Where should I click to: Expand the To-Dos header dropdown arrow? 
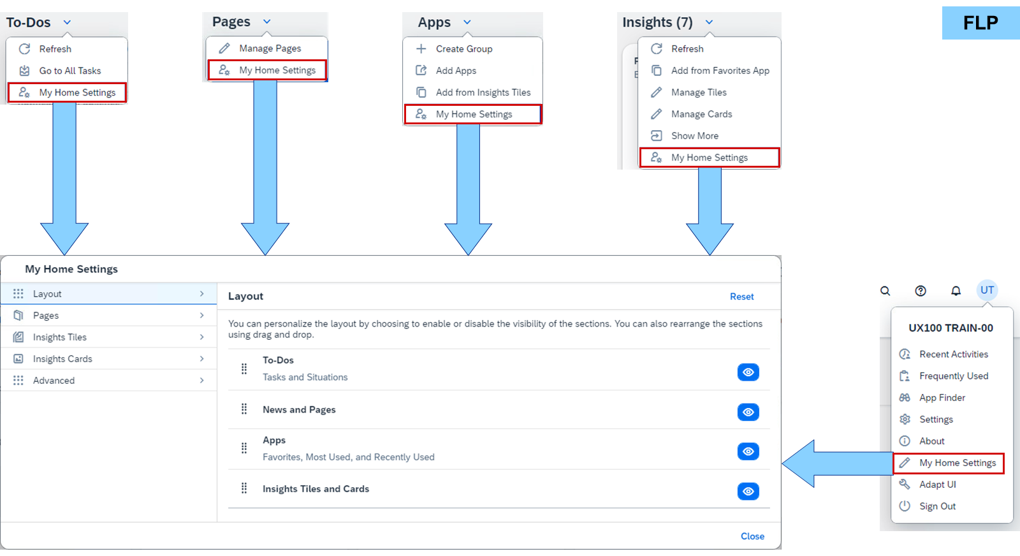click(x=67, y=22)
